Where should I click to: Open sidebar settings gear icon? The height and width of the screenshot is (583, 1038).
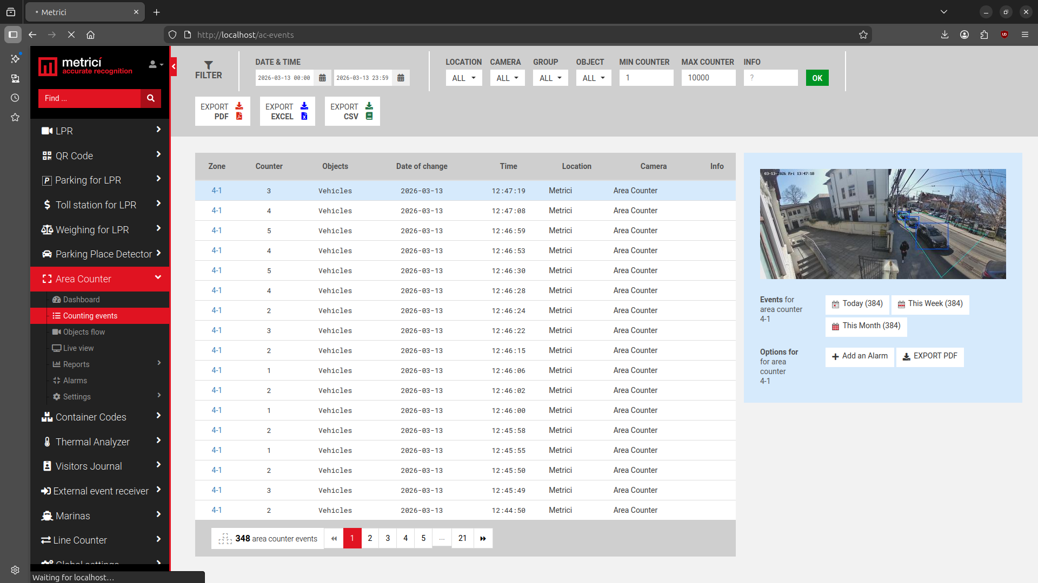coord(15,570)
